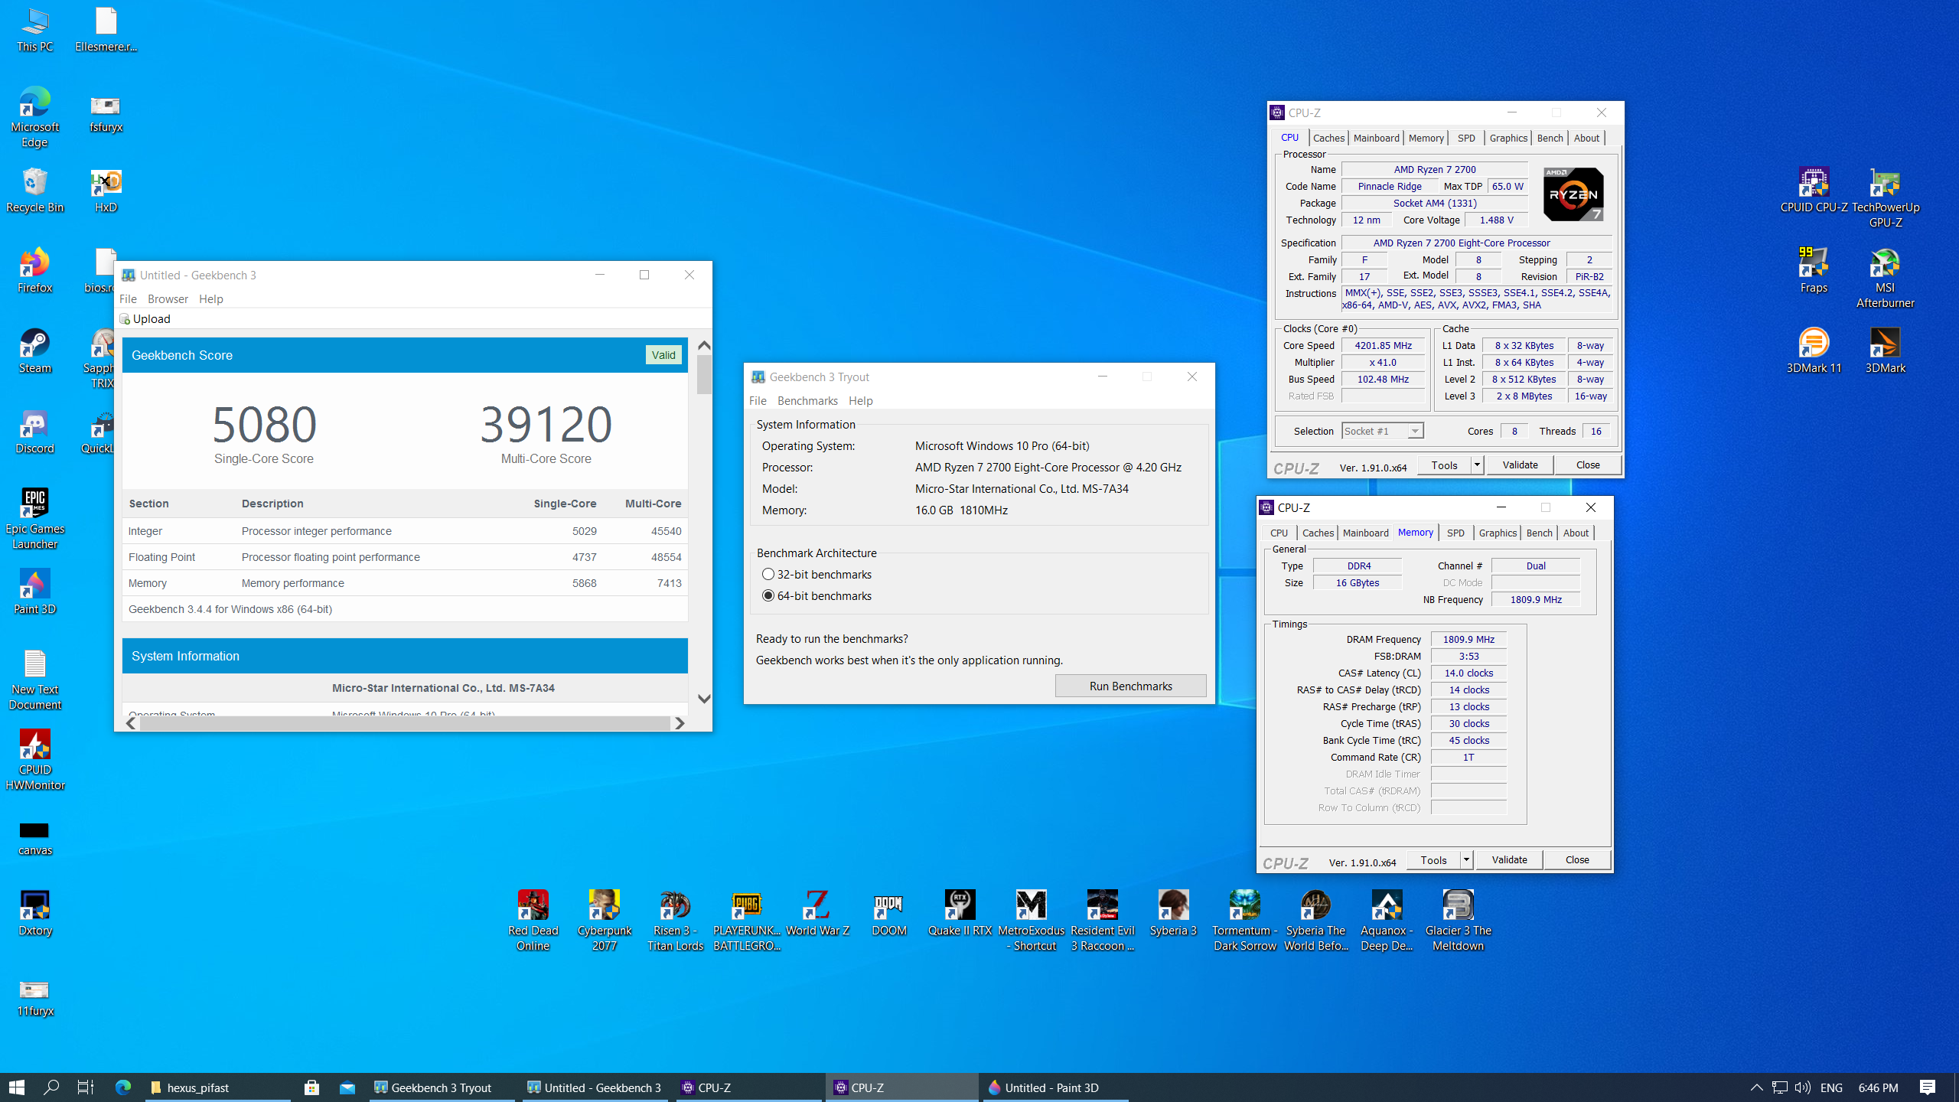Open taskbar Search

[51, 1087]
